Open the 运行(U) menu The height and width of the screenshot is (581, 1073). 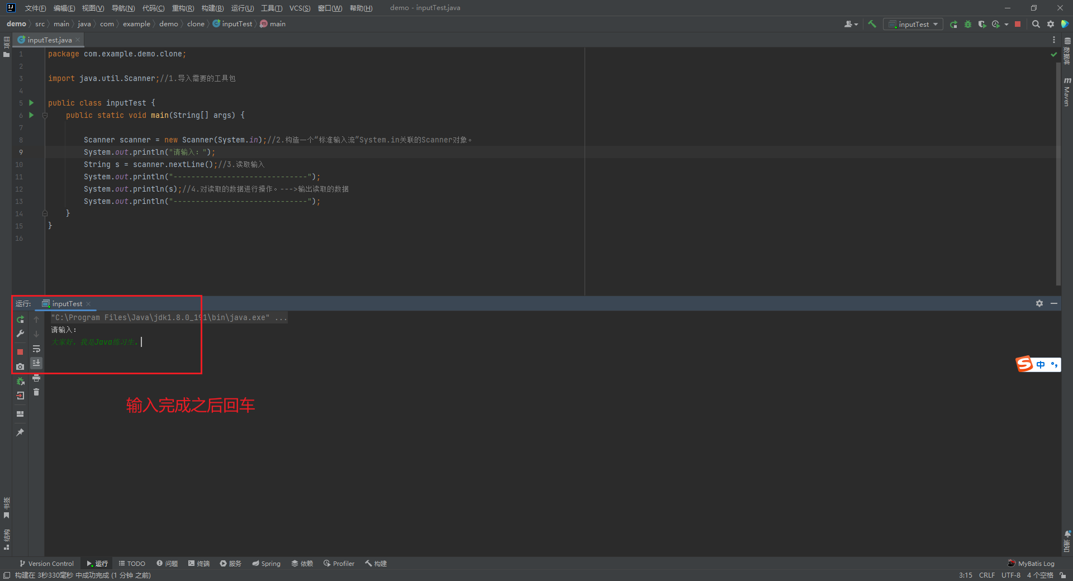[x=243, y=8]
